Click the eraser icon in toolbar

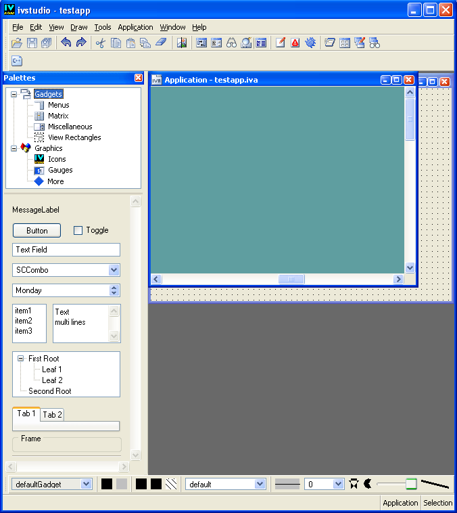click(160, 43)
